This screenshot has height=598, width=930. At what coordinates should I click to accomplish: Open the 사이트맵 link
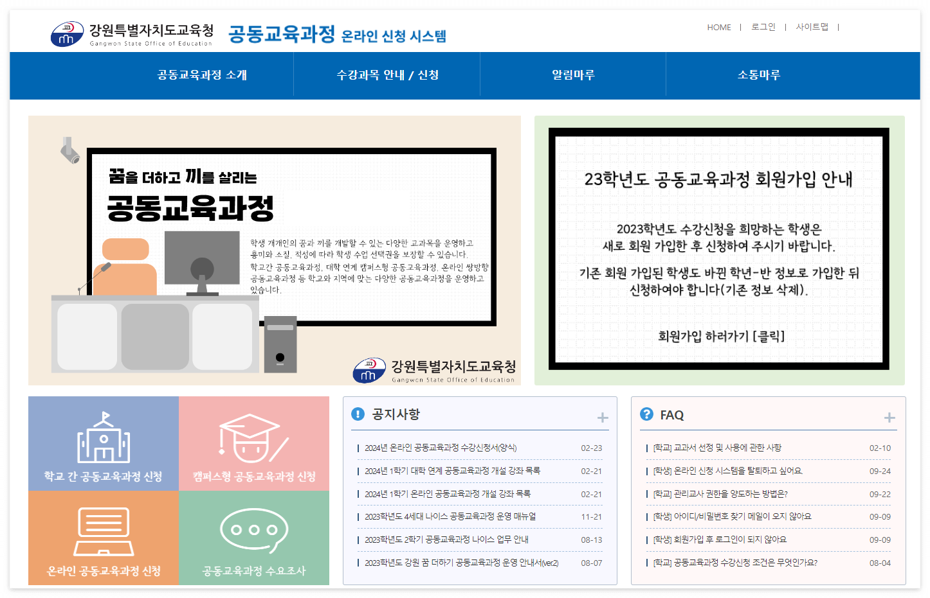pyautogui.click(x=812, y=27)
